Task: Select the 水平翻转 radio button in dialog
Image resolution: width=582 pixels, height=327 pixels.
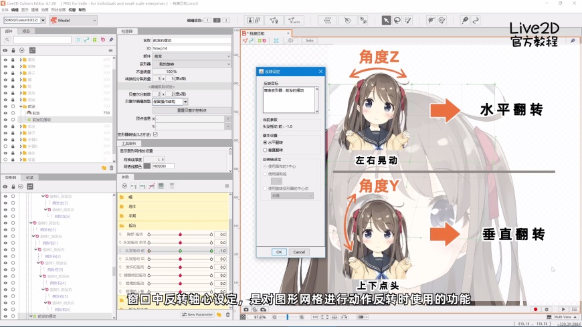Action: click(265, 142)
